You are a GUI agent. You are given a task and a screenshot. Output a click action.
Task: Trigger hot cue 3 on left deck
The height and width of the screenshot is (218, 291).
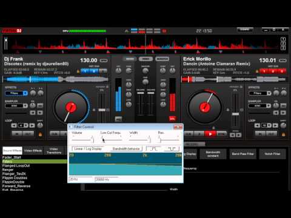(103, 71)
